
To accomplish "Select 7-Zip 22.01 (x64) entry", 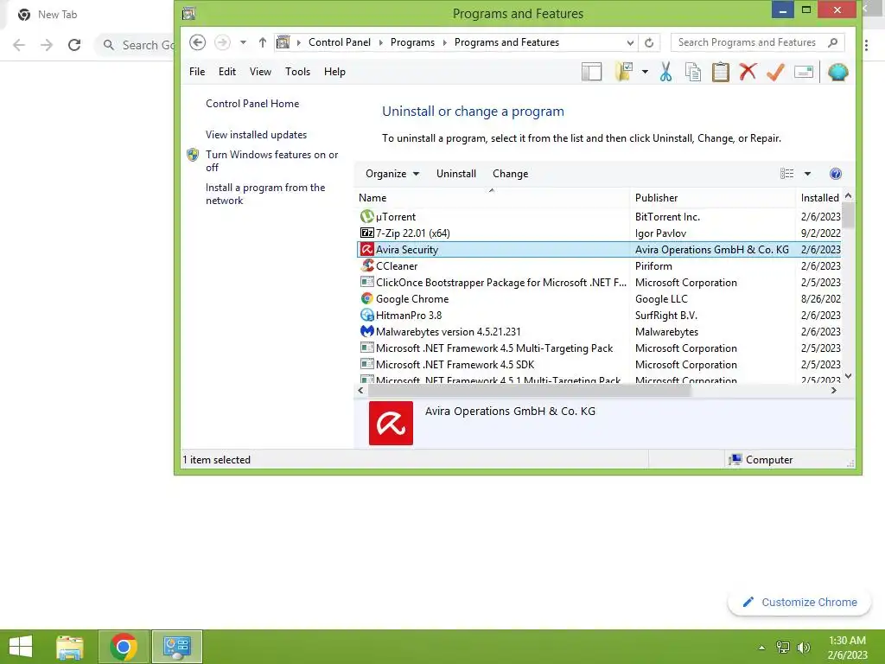I will click(x=599, y=233).
